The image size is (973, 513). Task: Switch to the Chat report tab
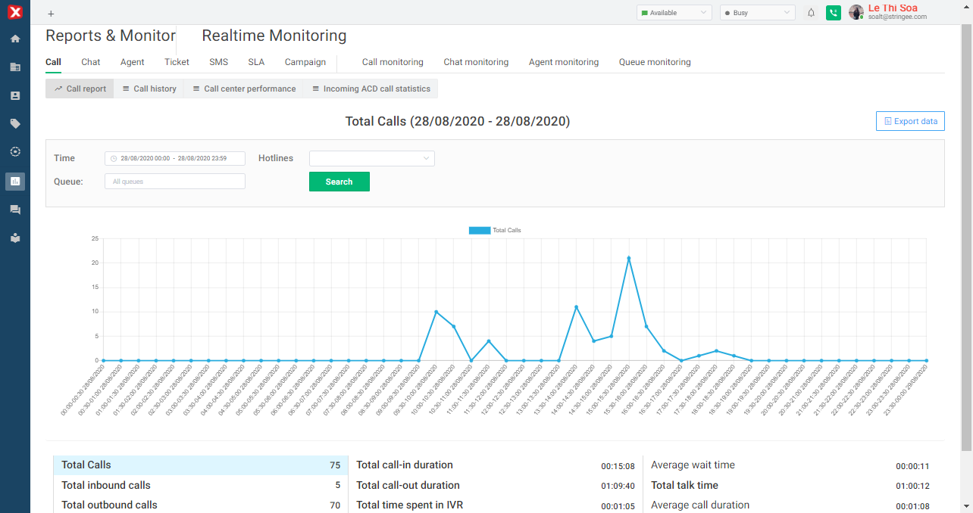(91, 62)
